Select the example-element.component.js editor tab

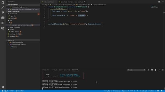click(x=72, y=2)
